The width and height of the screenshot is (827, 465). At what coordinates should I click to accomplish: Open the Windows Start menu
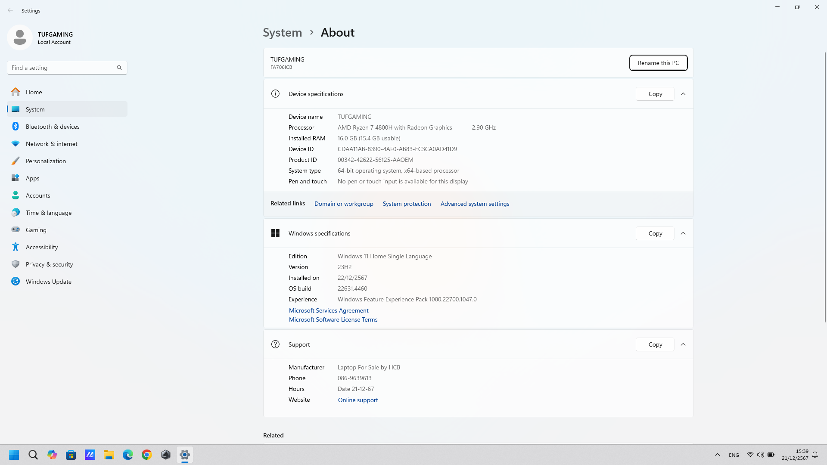tap(14, 455)
